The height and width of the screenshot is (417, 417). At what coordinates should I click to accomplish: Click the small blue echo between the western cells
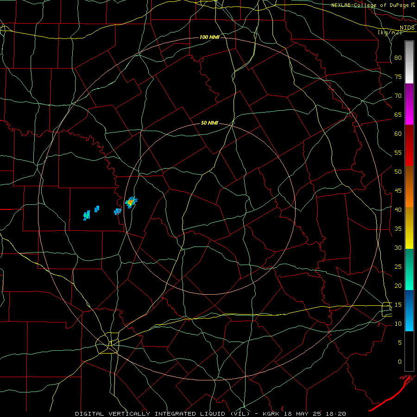[97, 209]
